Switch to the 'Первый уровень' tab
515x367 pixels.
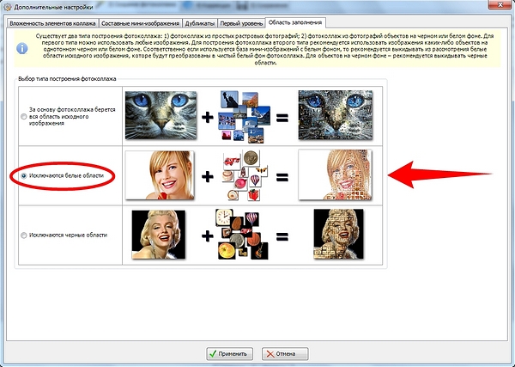click(241, 23)
